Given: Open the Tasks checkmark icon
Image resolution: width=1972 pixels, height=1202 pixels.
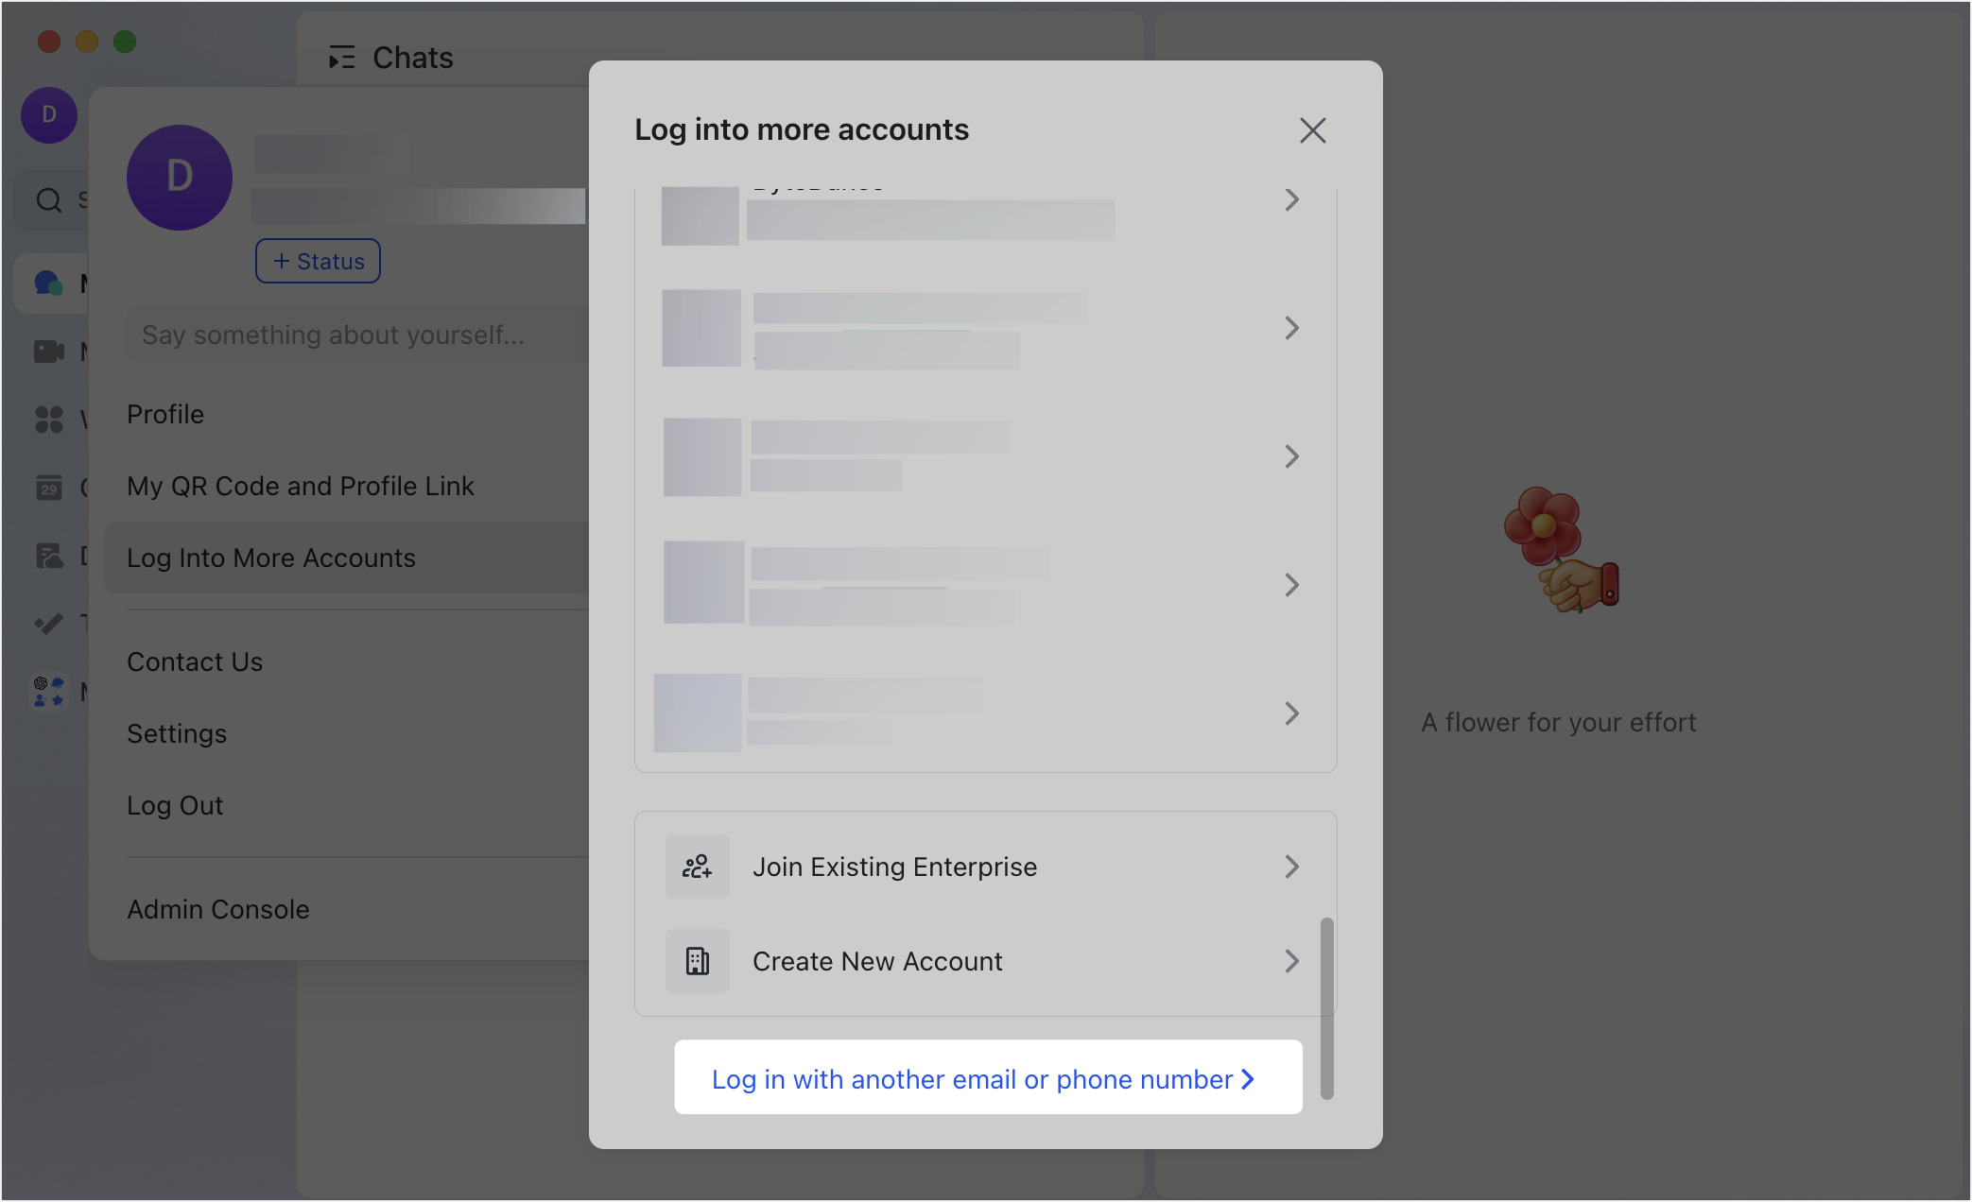Looking at the screenshot, I should pyautogui.click(x=48, y=623).
